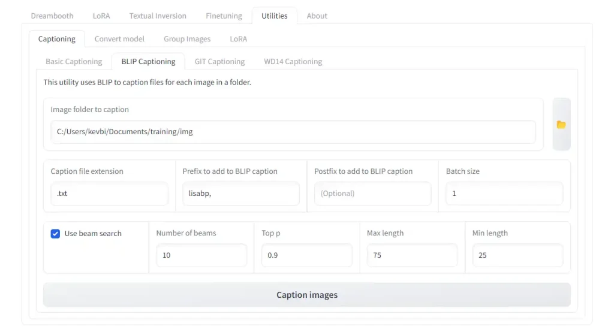
Task: Toggle the Use beam search checkbox
Action: (x=55, y=234)
